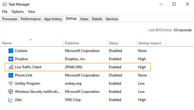Click the unikey.org publisher cell
The image size is (194, 110).
[x=73, y=83]
